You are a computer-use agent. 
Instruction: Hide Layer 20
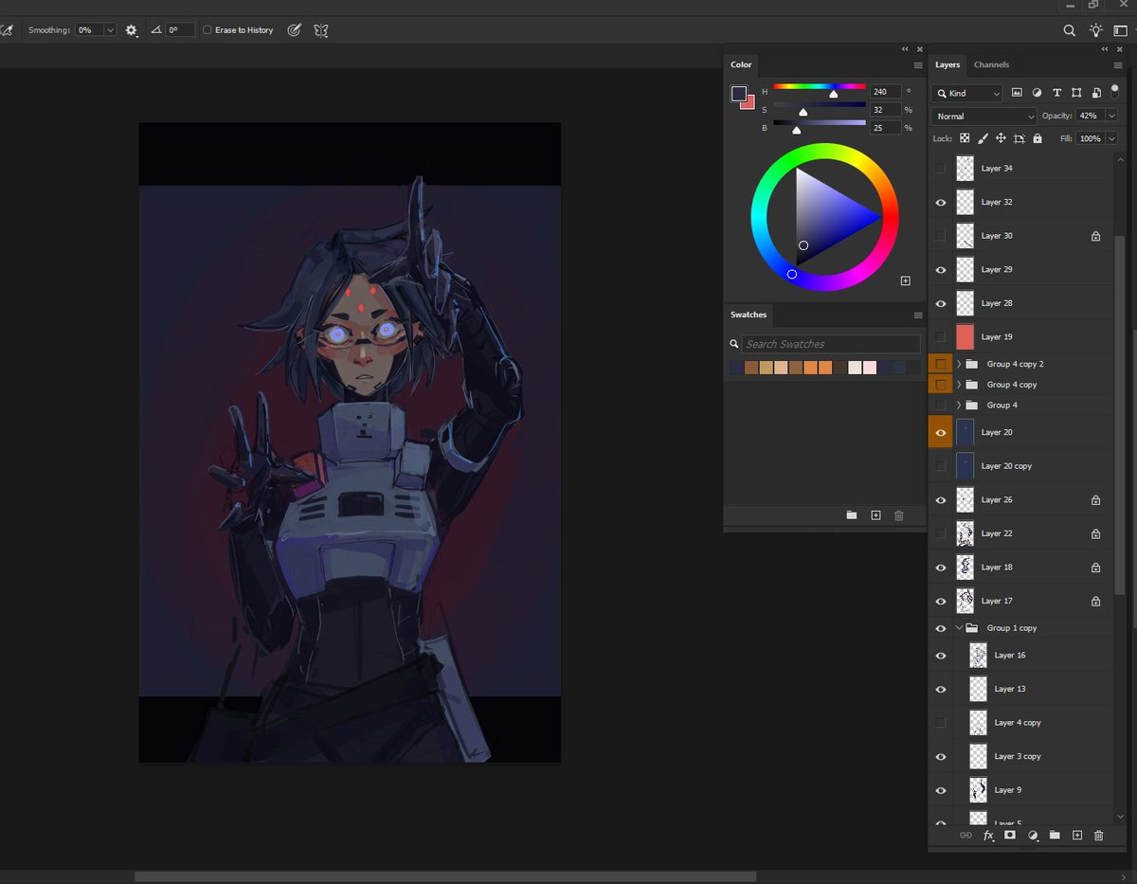(940, 432)
